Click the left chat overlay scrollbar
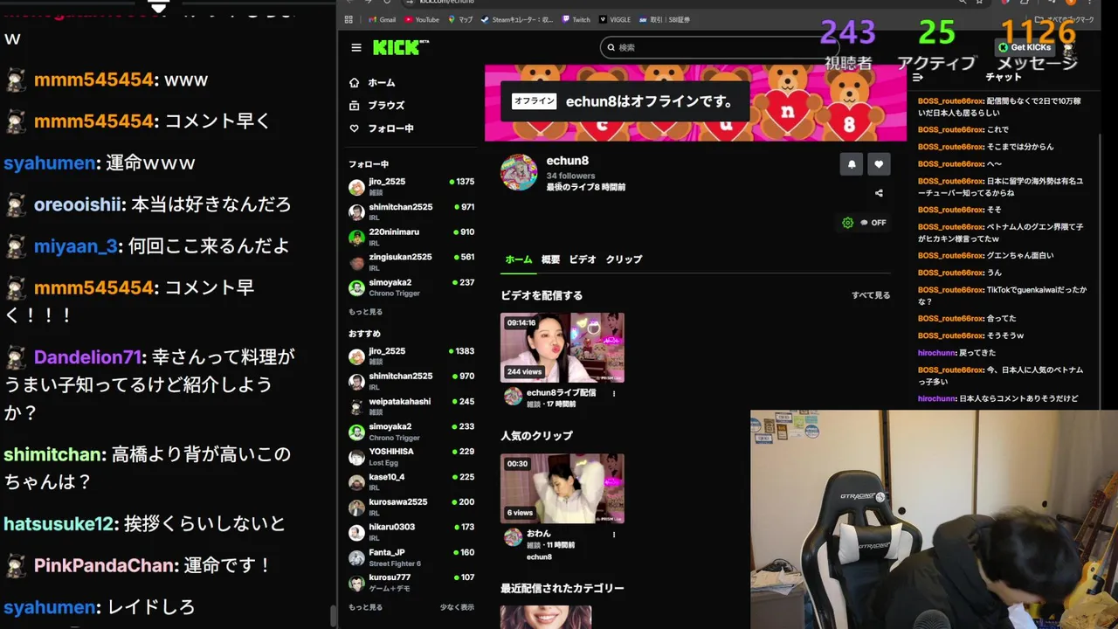The image size is (1118, 629). pyautogui.click(x=333, y=616)
